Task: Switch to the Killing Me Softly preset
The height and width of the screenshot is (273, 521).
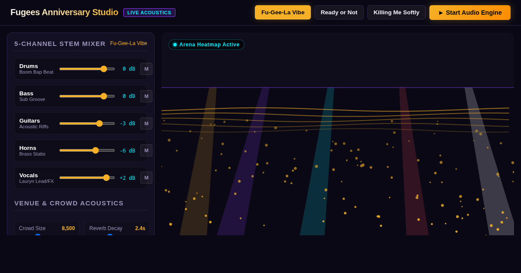Action: pos(396,12)
